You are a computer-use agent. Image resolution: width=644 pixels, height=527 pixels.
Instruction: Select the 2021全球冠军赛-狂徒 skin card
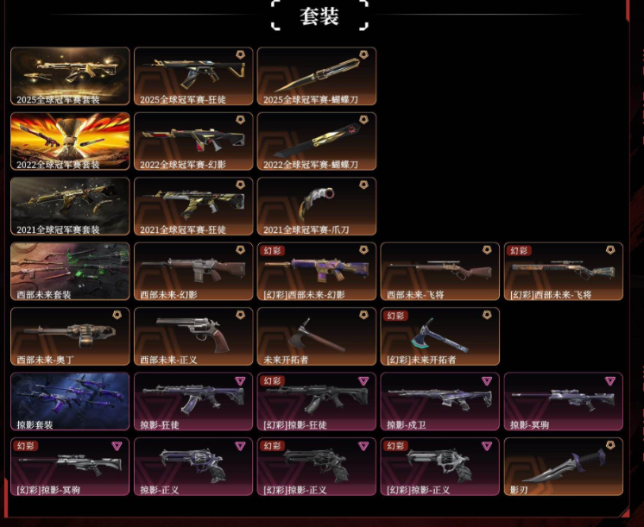click(193, 206)
